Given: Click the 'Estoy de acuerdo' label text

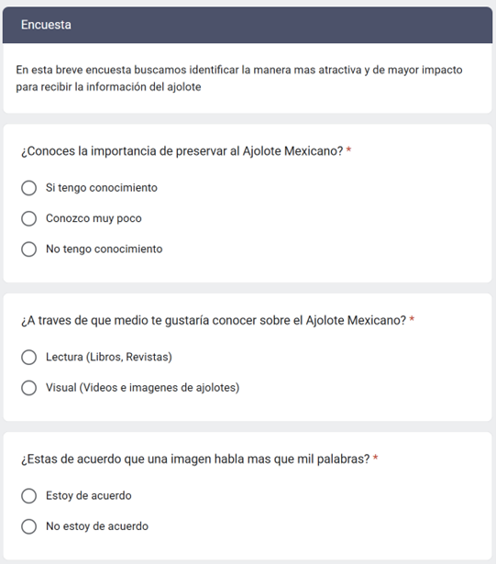Looking at the screenshot, I should click(x=89, y=495).
